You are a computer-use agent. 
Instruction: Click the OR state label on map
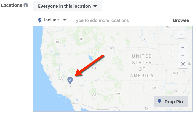(57, 42)
